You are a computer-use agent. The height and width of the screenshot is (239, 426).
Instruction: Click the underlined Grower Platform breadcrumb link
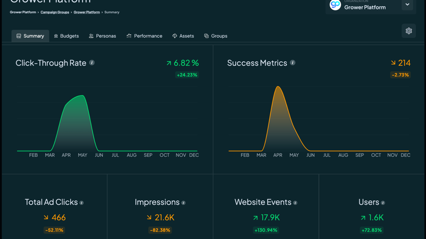pos(87,12)
